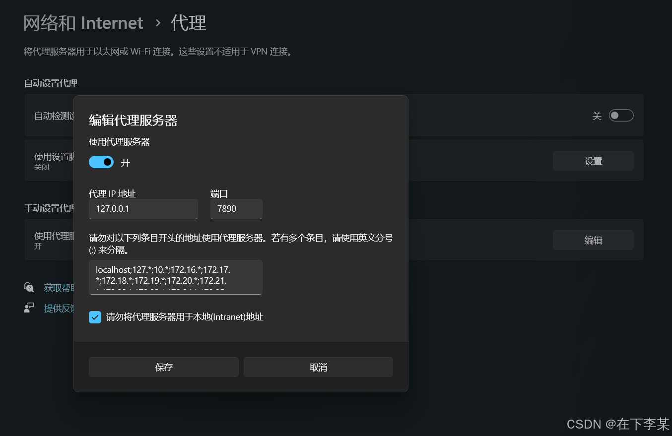Open the 提供反馈 link
The height and width of the screenshot is (436, 672).
(59, 308)
